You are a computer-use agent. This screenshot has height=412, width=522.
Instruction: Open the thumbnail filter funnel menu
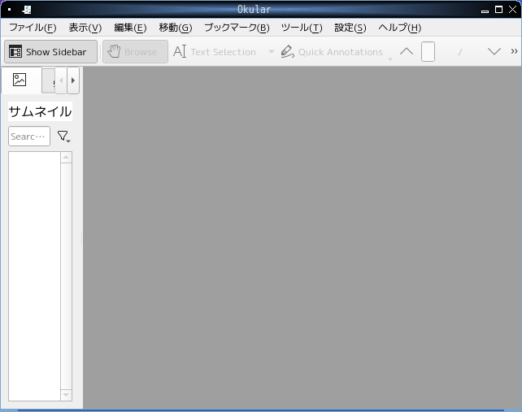click(x=63, y=136)
